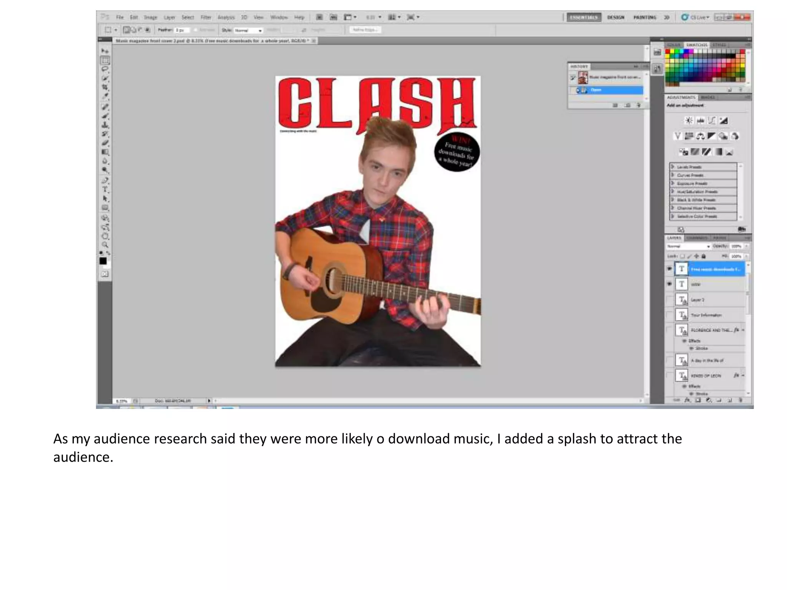Hide the WIN text layer
Viewport: 787px width, 590px height.
[669, 284]
